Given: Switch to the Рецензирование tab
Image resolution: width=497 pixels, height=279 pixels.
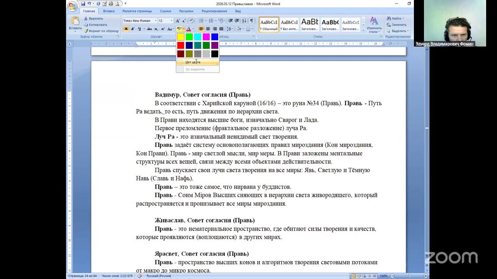Looking at the screenshot, I should (x=214, y=11).
